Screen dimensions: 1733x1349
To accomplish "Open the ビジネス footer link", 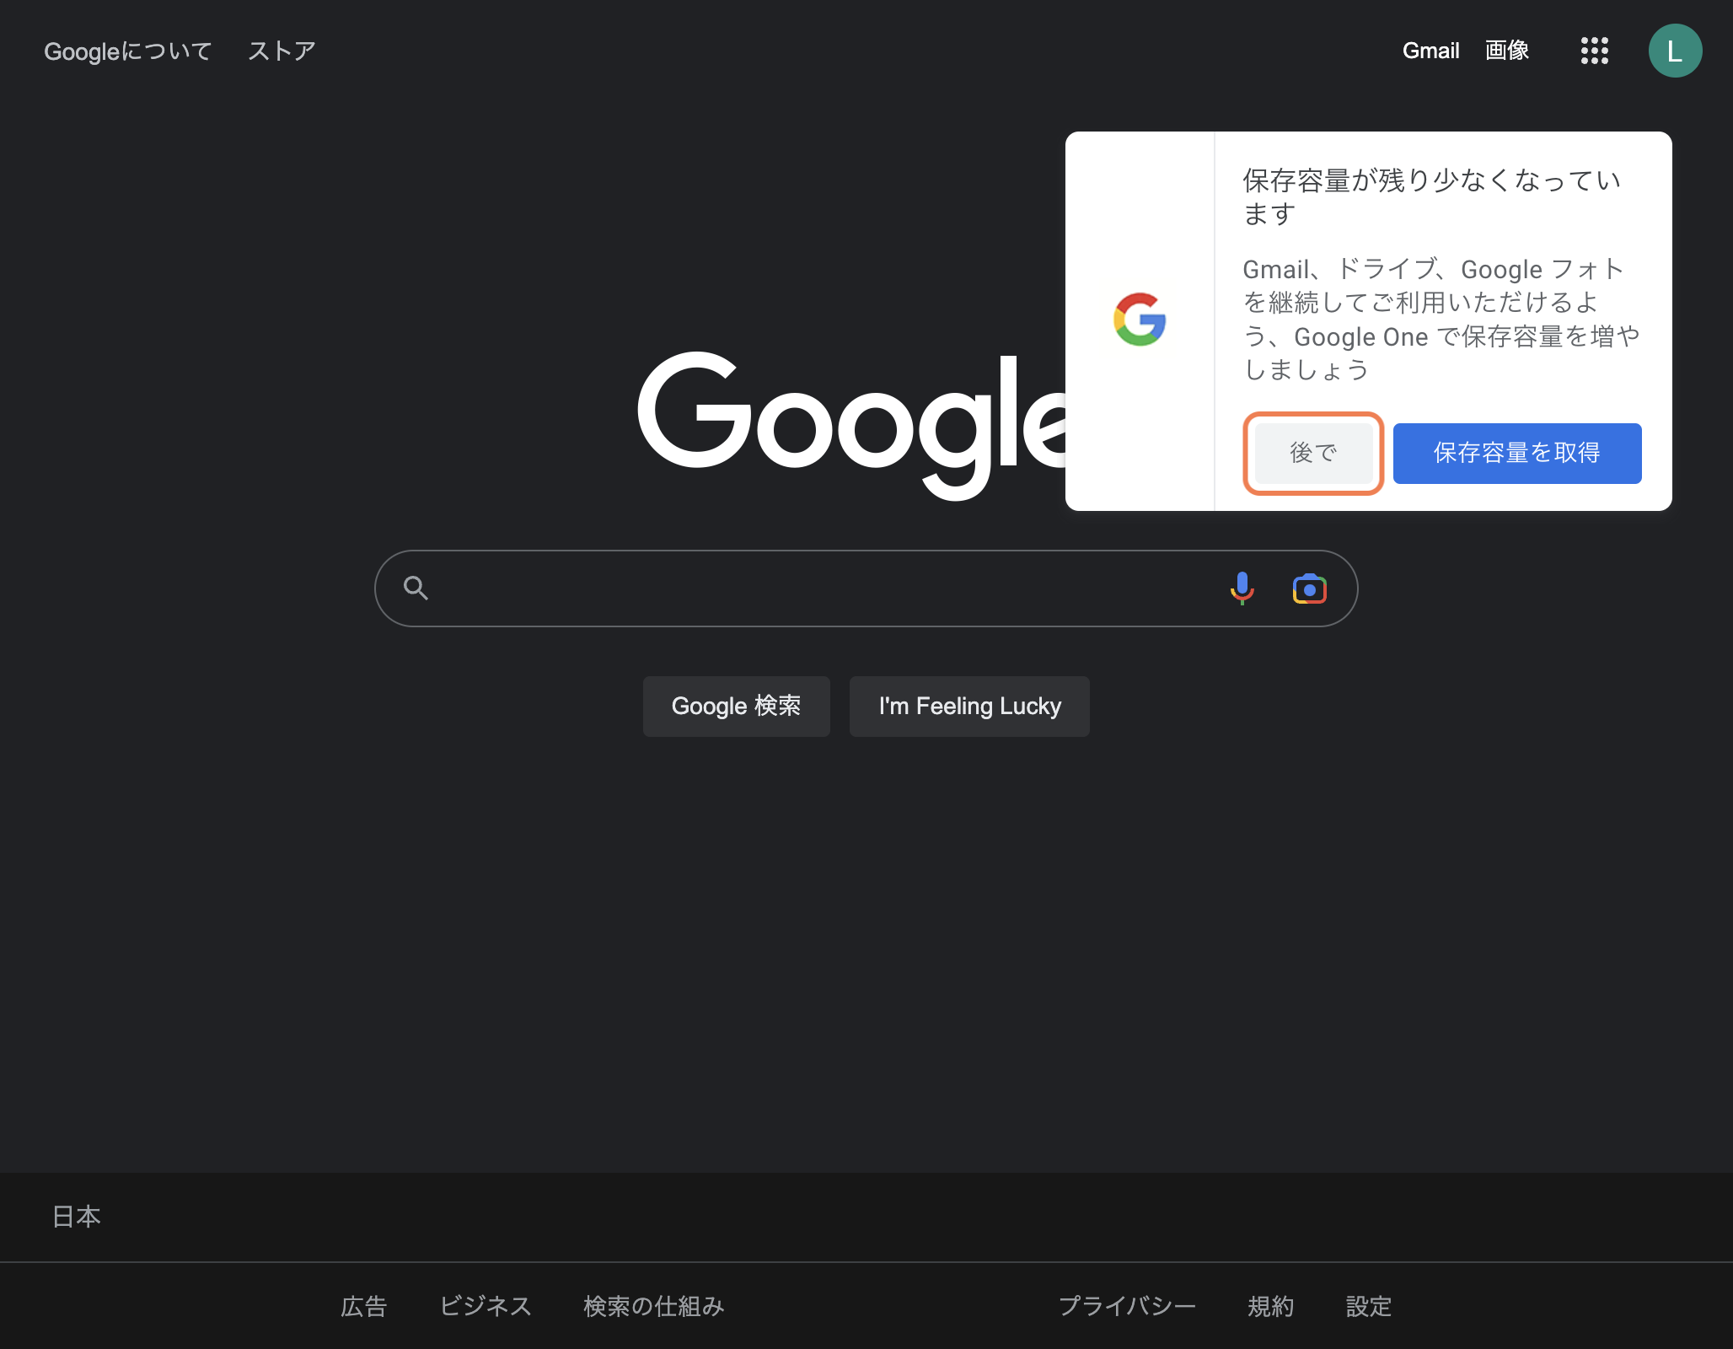I will pyautogui.click(x=486, y=1306).
